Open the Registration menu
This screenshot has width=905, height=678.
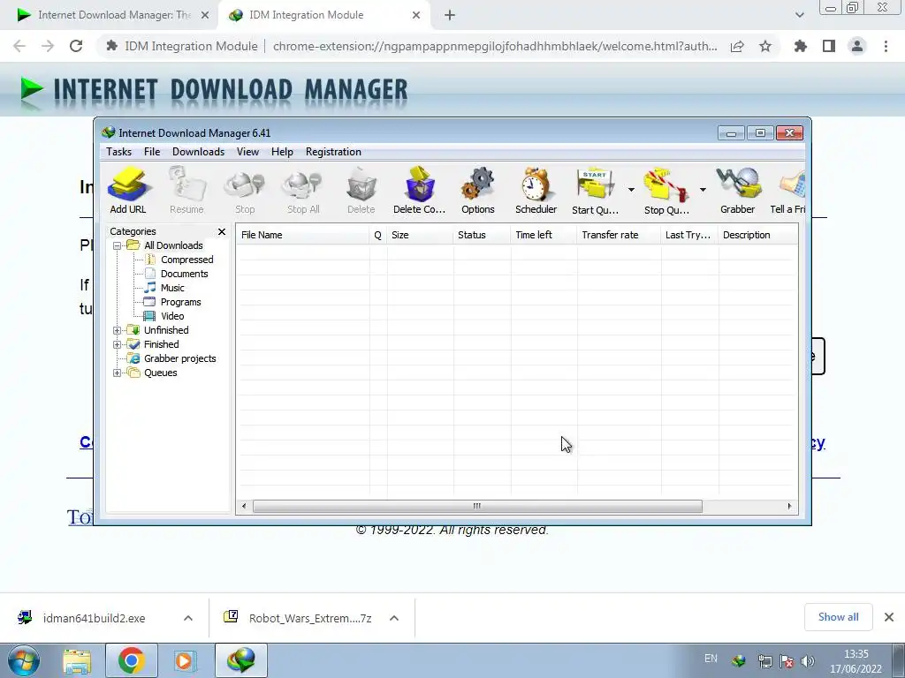[x=333, y=152]
